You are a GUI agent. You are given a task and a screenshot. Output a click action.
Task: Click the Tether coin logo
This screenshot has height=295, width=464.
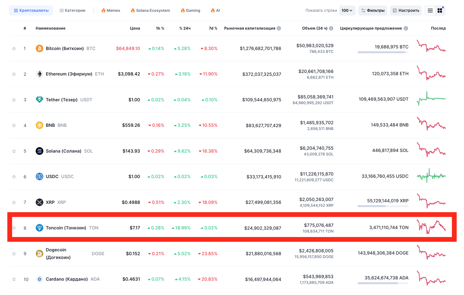[40, 100]
